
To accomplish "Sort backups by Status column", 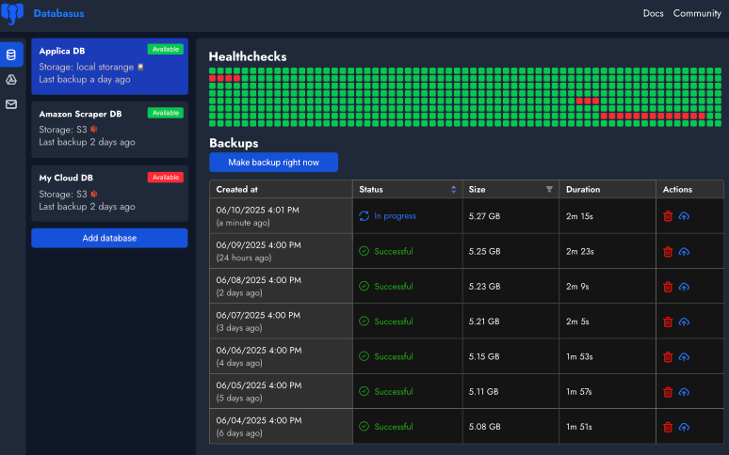I will pos(453,189).
